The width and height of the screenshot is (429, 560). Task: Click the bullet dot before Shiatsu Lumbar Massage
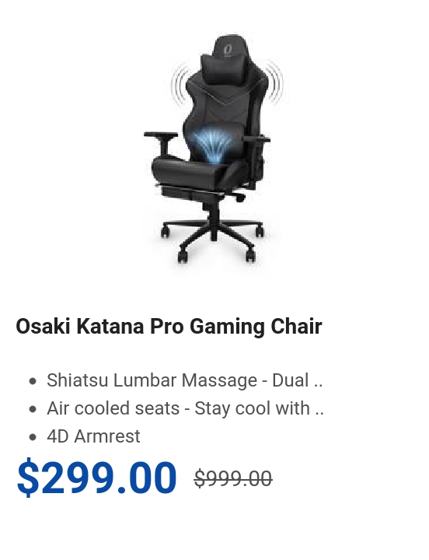(33, 380)
